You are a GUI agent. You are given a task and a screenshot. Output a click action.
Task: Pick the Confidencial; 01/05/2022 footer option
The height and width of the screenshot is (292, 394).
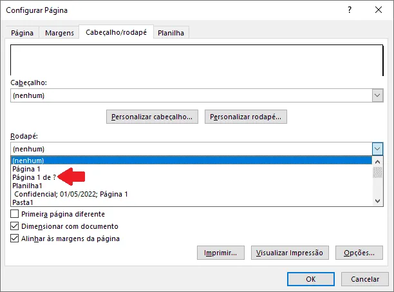click(x=71, y=194)
